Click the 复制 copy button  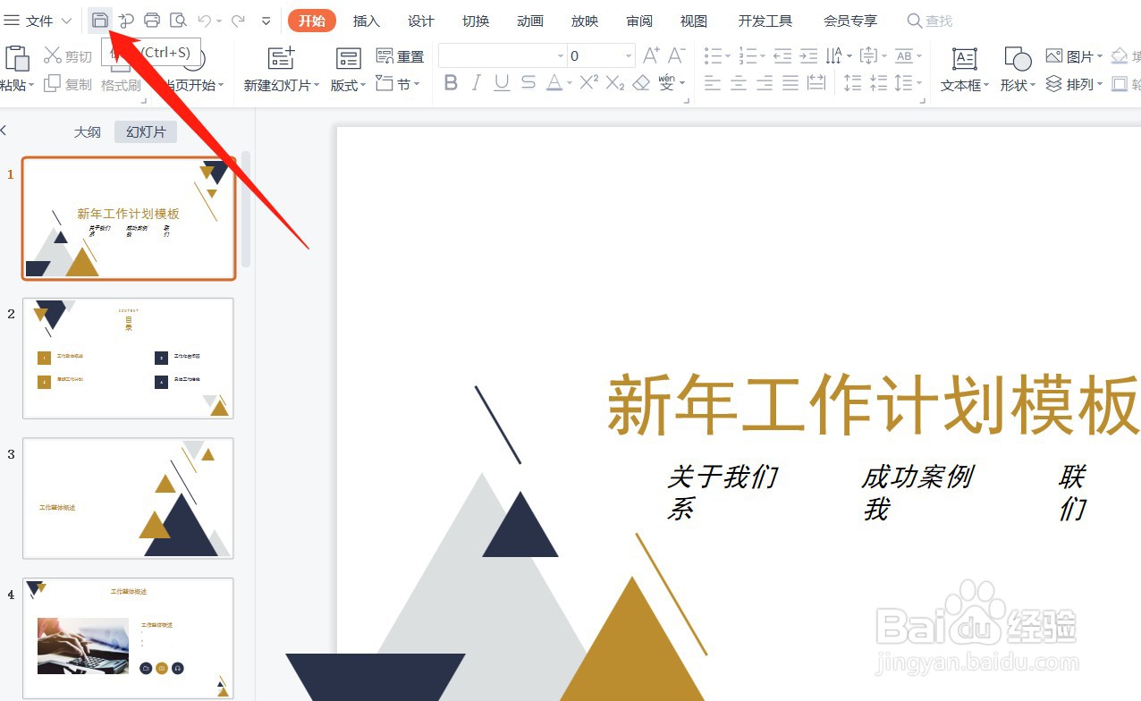(69, 84)
